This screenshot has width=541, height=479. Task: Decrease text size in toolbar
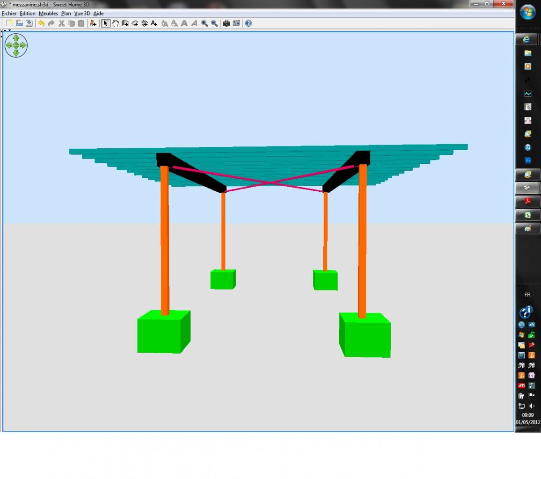(175, 23)
